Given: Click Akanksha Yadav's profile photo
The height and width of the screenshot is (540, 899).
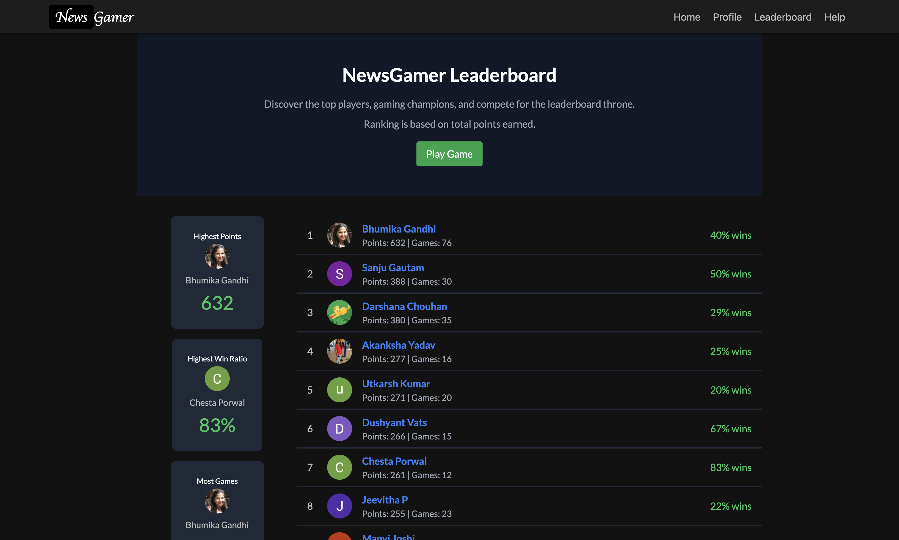Looking at the screenshot, I should point(339,351).
